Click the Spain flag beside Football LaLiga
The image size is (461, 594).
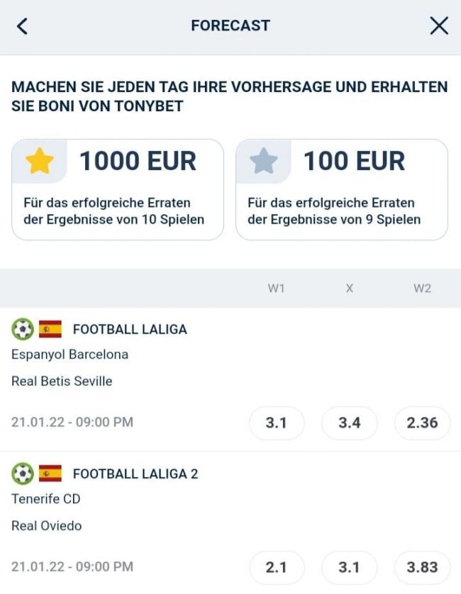(50, 329)
